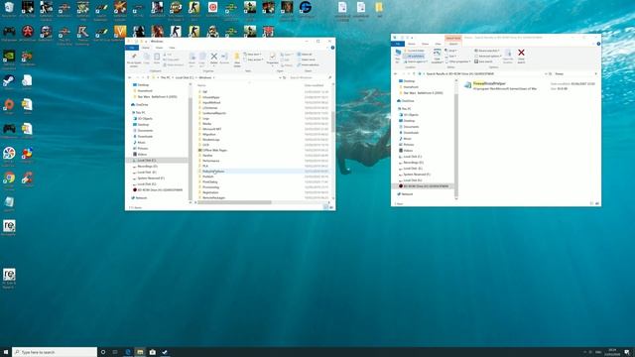
Task: Click the back arrow in the Windows folder window
Action: click(x=130, y=77)
